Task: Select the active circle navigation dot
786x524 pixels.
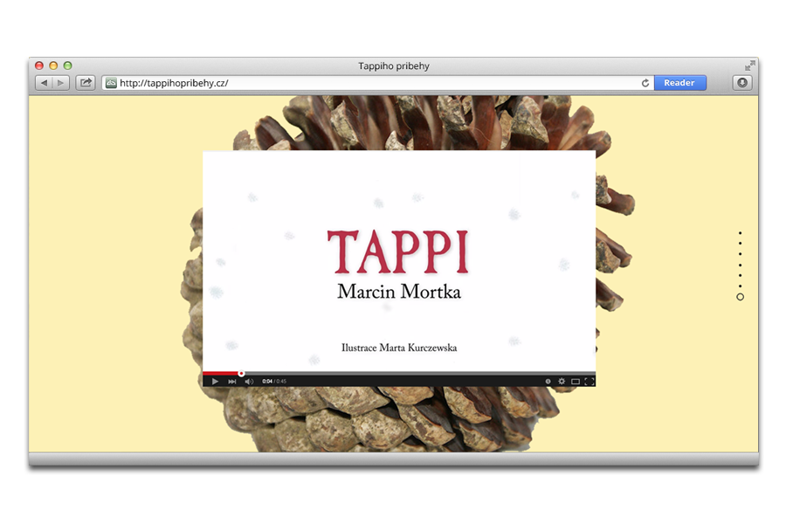Action: click(x=740, y=298)
